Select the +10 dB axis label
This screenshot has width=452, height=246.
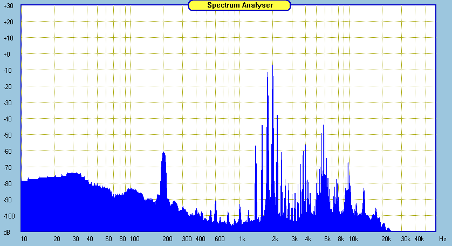pyautogui.click(x=8, y=38)
